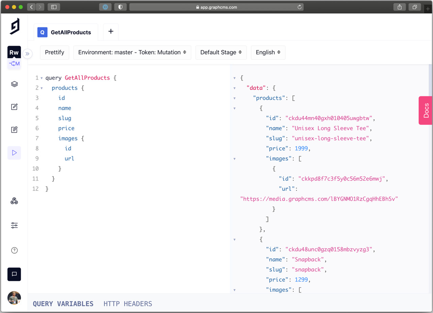
Task: Open the feedback chat icon
Action: point(14,274)
